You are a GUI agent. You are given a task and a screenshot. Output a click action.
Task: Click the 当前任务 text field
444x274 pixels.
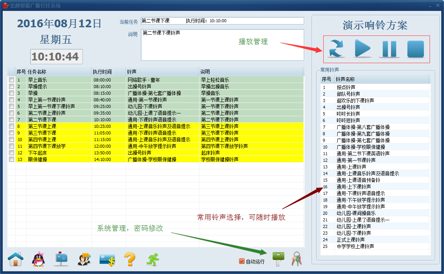222,21
